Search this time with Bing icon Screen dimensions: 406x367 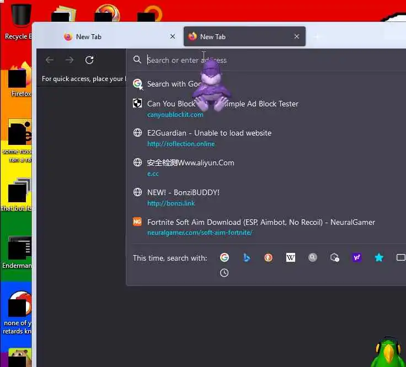247,257
